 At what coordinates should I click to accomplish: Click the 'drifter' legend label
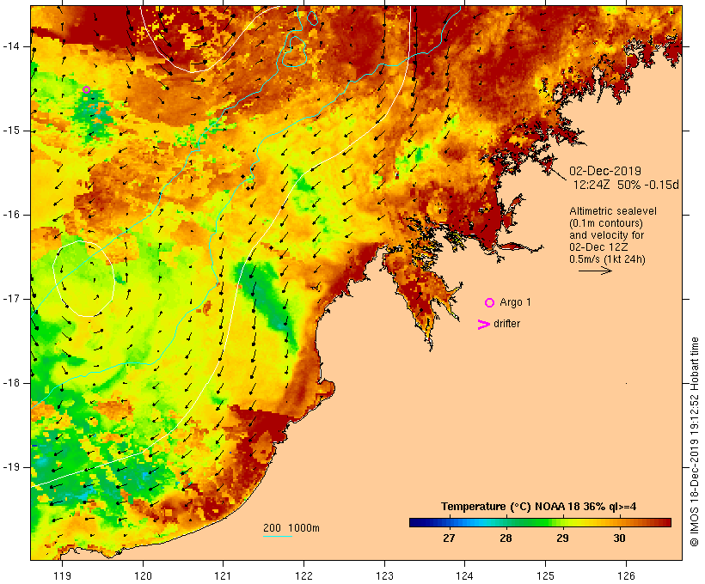coord(506,324)
